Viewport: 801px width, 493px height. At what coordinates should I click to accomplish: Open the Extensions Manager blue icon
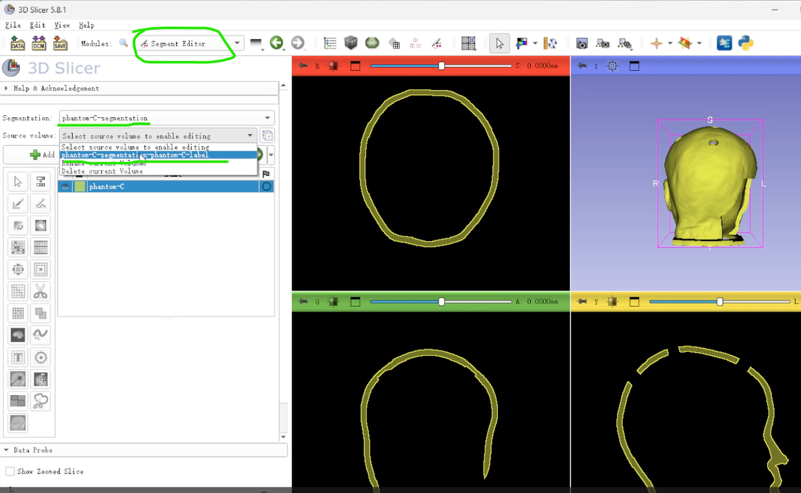(725, 43)
